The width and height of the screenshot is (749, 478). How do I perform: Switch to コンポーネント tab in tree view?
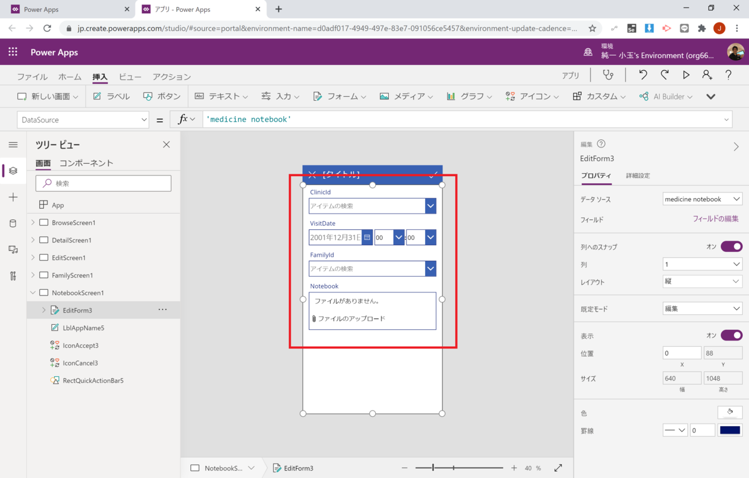(86, 163)
